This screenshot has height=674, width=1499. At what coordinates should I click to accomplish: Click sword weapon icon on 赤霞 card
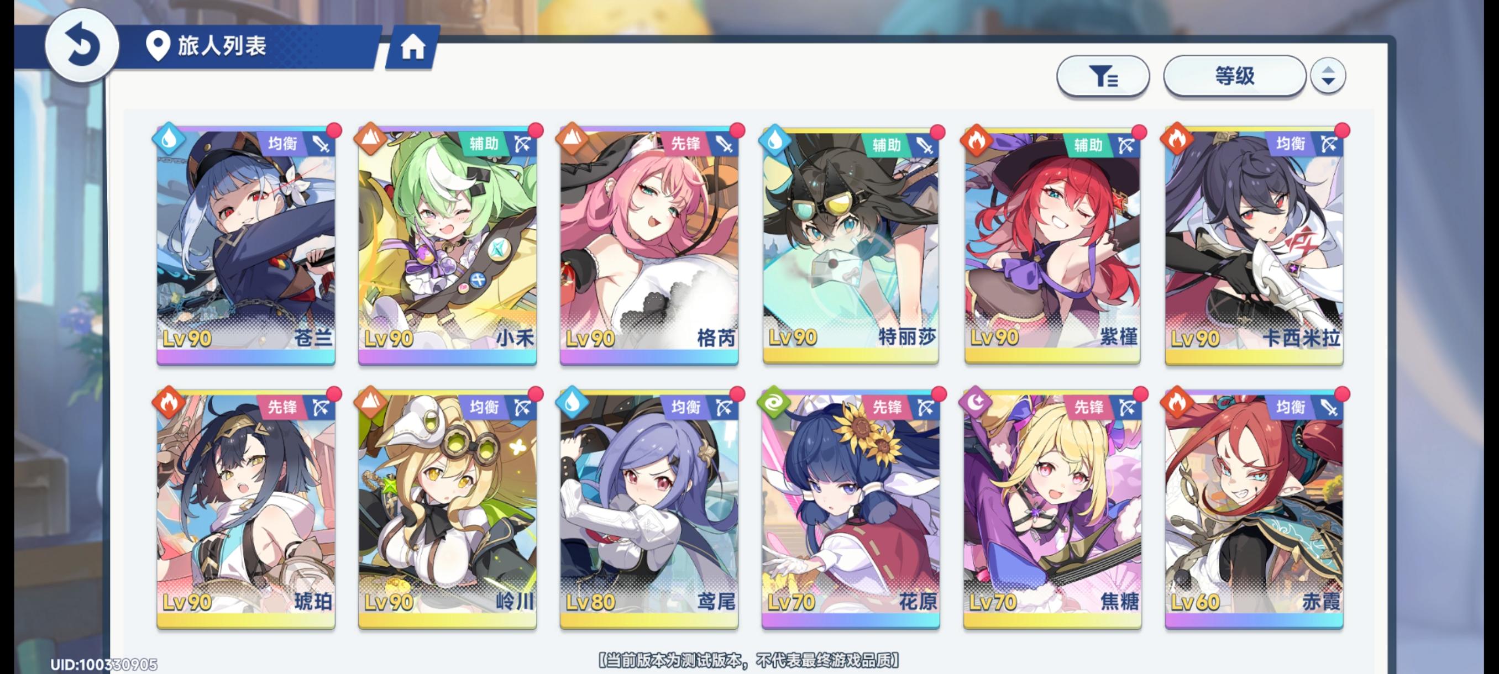pos(1329,408)
